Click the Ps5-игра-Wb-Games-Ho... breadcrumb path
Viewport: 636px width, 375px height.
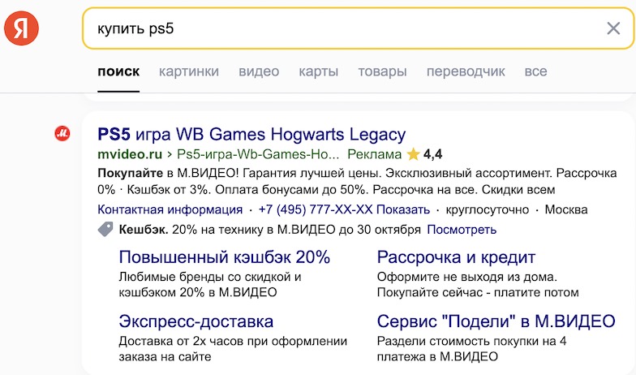(x=258, y=154)
